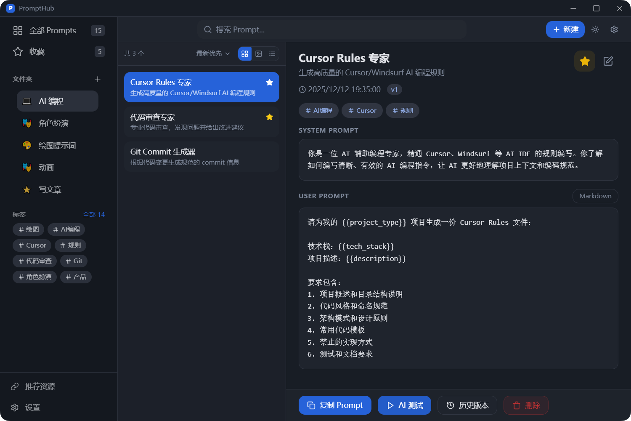Select the 写文章 folder
Image resolution: width=631 pixels, height=421 pixels.
coord(58,189)
